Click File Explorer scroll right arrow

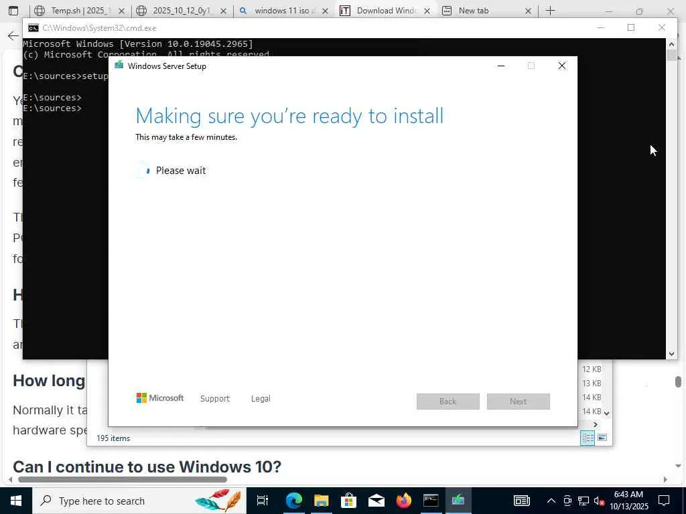[596, 424]
